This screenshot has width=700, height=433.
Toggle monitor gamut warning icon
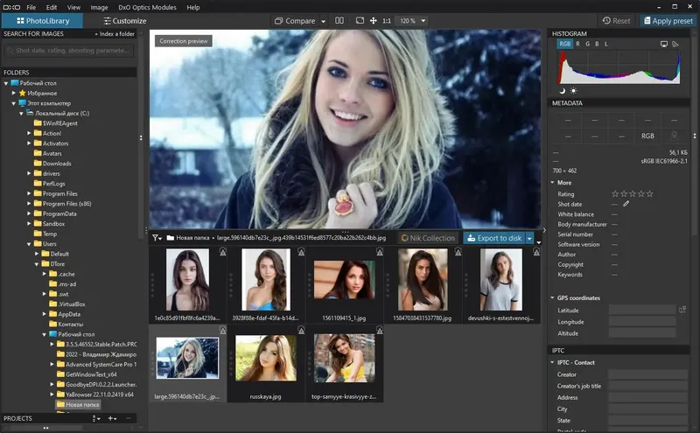coord(664,44)
